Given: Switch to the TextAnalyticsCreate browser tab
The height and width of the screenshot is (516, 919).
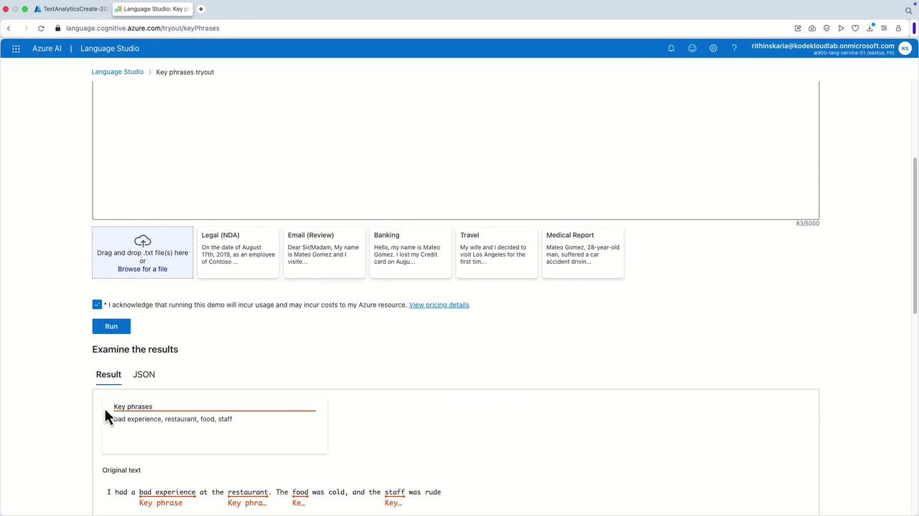Looking at the screenshot, I should 71,9.
